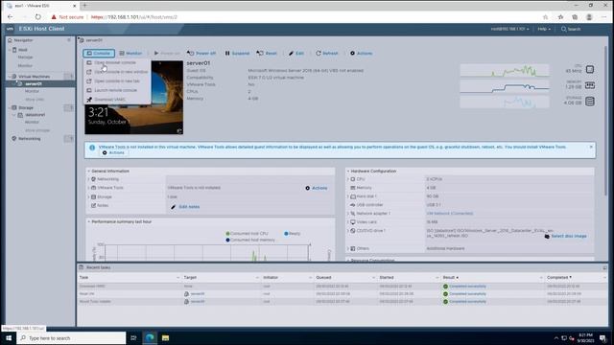The width and height of the screenshot is (614, 345).
Task: Click the storage usage disk icon
Action: (x=590, y=102)
